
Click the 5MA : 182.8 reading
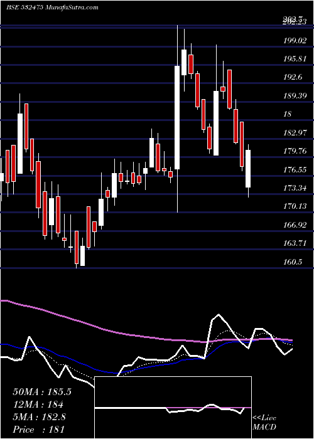(x=39, y=417)
